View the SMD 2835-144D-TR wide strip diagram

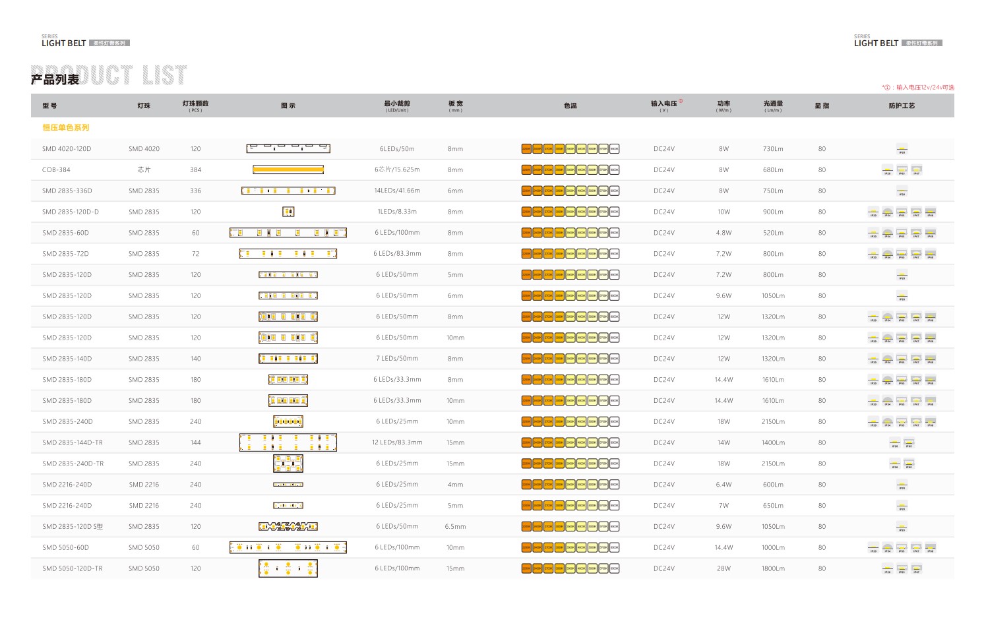[288, 442]
